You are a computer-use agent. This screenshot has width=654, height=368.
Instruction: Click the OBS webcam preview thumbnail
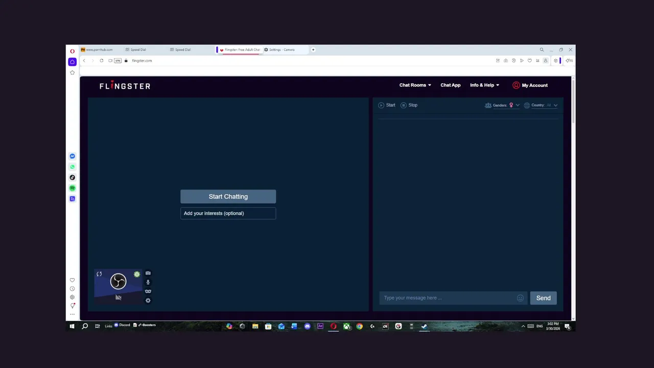[x=118, y=287]
